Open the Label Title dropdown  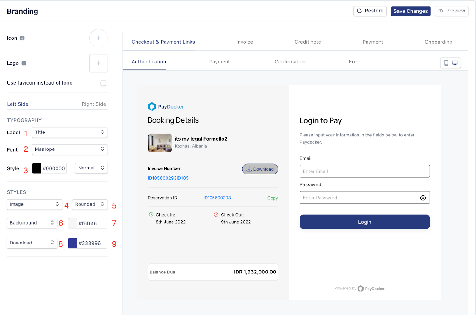(70, 132)
